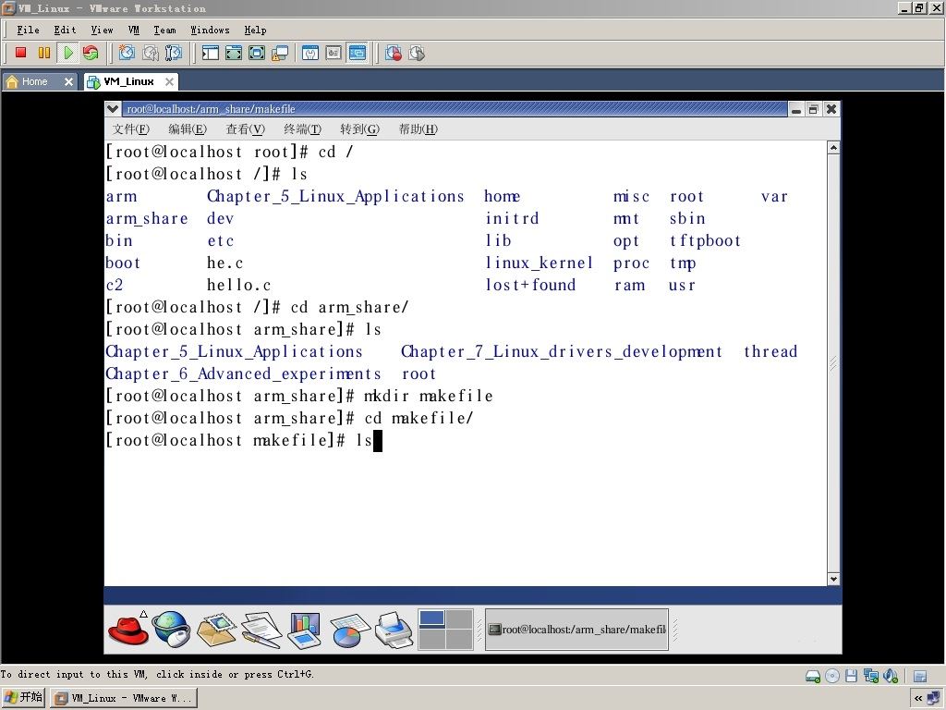Launch the presentation app chart icon

(x=305, y=630)
